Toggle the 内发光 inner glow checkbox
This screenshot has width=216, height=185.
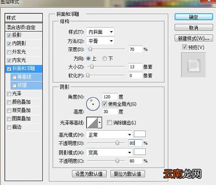pyautogui.click(x=9, y=60)
